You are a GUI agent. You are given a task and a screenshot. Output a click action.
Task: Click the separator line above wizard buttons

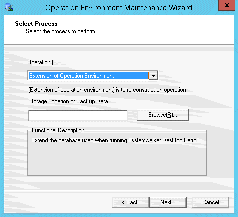119,190
